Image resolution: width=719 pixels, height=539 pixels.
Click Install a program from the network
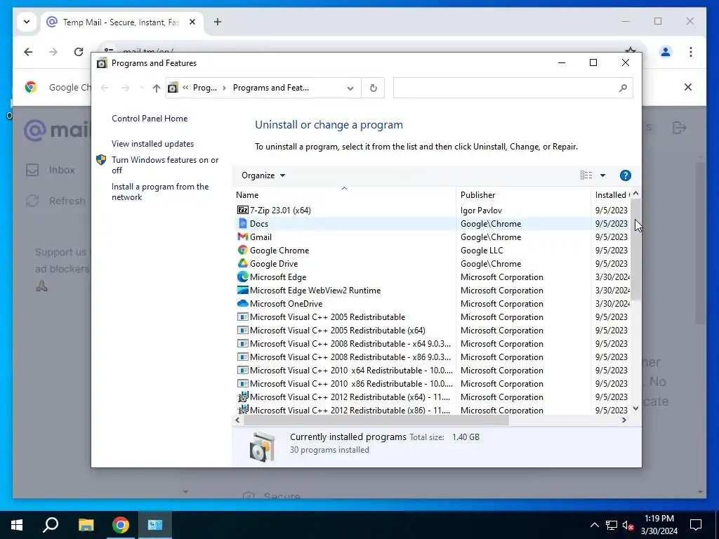click(160, 192)
